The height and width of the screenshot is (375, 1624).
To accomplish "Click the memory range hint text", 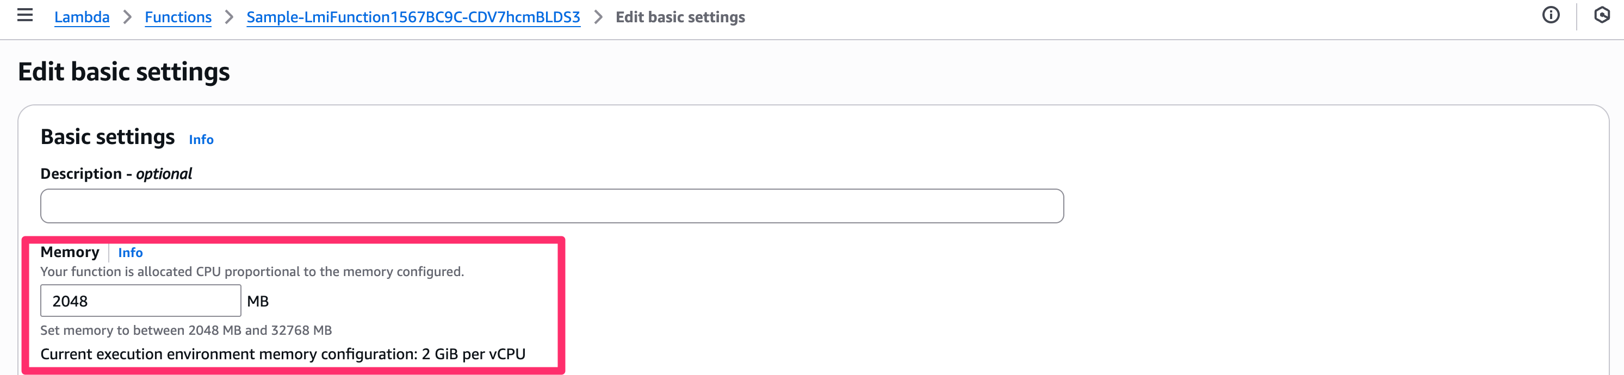I will (x=186, y=330).
